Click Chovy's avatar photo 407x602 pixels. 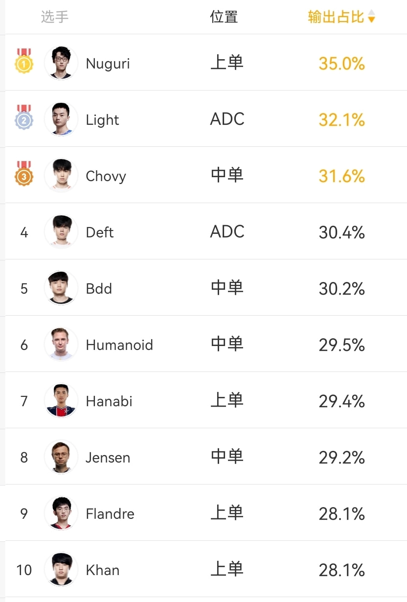tap(61, 175)
